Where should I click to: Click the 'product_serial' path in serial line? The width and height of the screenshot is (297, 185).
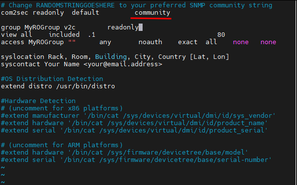click(x=237, y=131)
